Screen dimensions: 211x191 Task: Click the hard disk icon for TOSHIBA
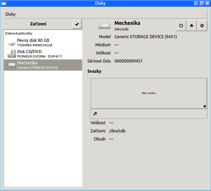pyautogui.click(x=12, y=44)
